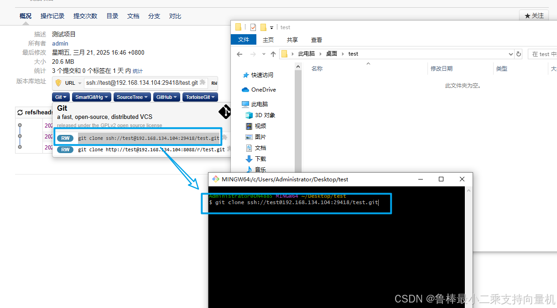The image size is (557, 308).
Task: Open the 查看 ribbon tab in Explorer
Action: click(x=316, y=40)
